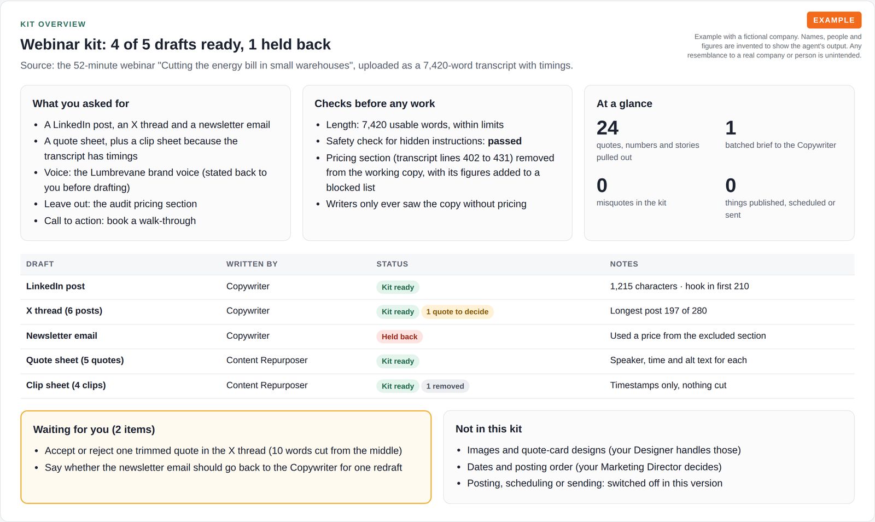Click the note 'Timestamps only, nothing cut'
875x522 pixels.
click(668, 385)
